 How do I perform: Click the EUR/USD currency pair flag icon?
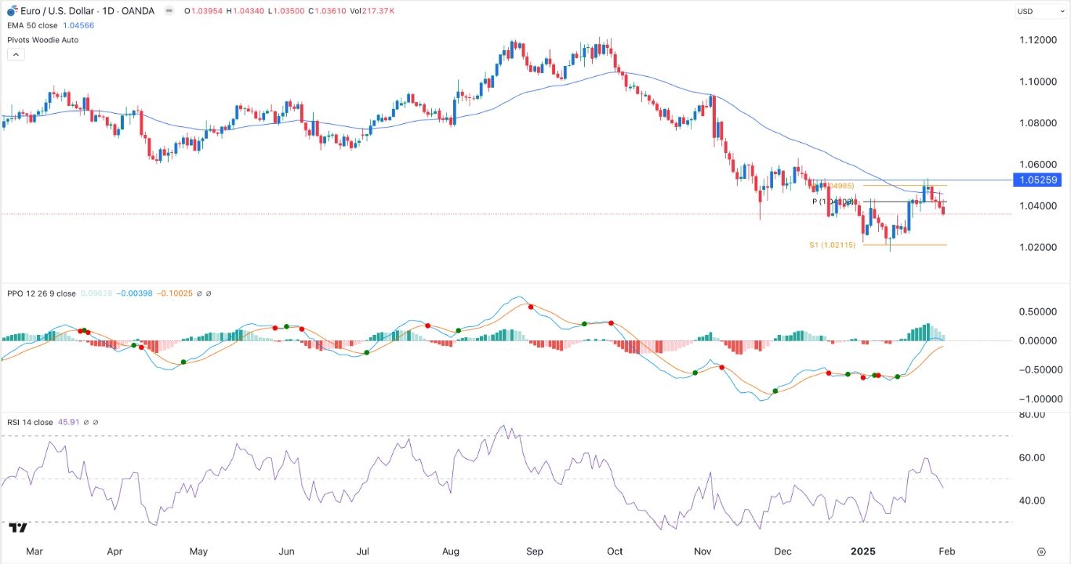click(11, 11)
